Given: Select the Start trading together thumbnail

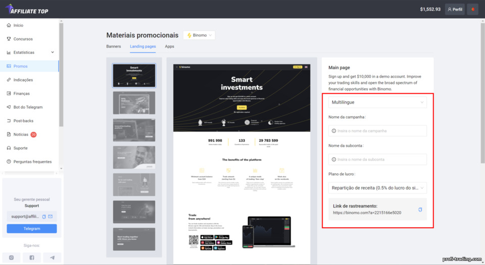Looking at the screenshot, I should pyautogui.click(x=134, y=239).
